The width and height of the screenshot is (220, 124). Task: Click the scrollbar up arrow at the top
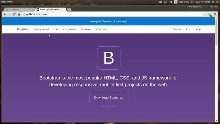(216, 18)
